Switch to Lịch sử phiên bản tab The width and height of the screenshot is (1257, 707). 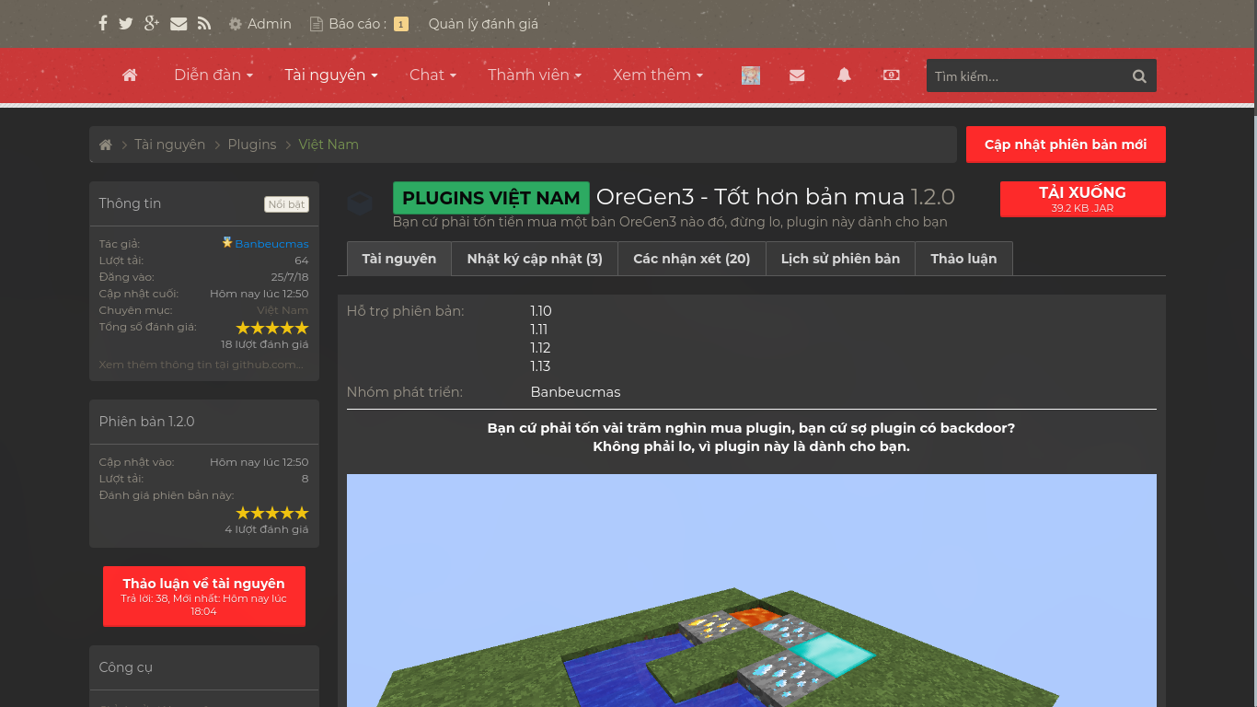(x=841, y=259)
